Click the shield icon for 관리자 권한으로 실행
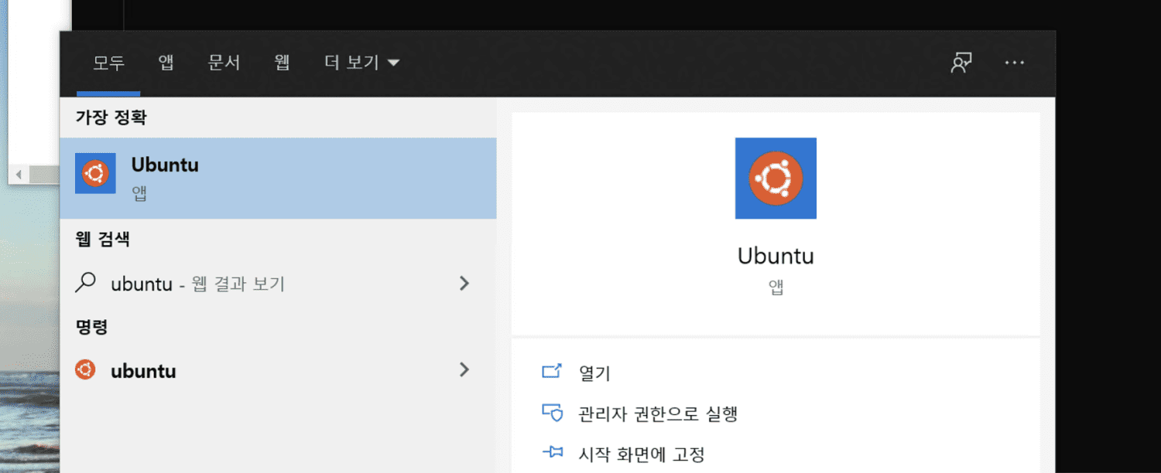The height and width of the screenshot is (473, 1161). (551, 413)
